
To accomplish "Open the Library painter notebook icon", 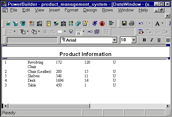I will (48, 24).
